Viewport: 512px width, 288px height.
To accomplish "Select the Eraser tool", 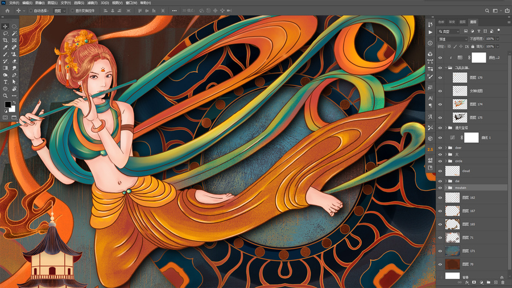I will pyautogui.click(x=14, y=61).
